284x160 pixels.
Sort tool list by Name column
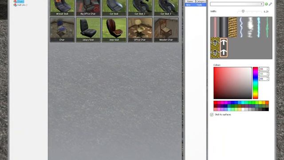click(x=190, y=1)
